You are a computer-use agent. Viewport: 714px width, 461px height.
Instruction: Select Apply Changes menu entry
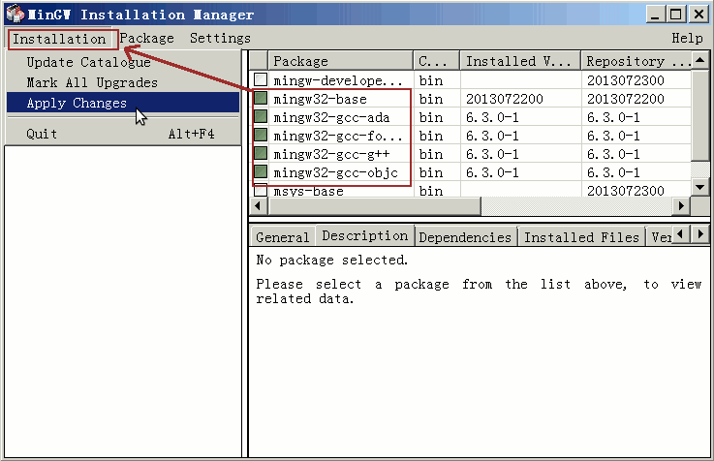click(123, 103)
